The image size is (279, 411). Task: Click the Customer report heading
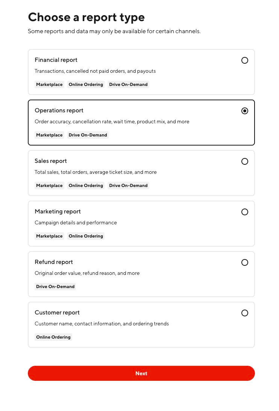pyautogui.click(x=57, y=313)
